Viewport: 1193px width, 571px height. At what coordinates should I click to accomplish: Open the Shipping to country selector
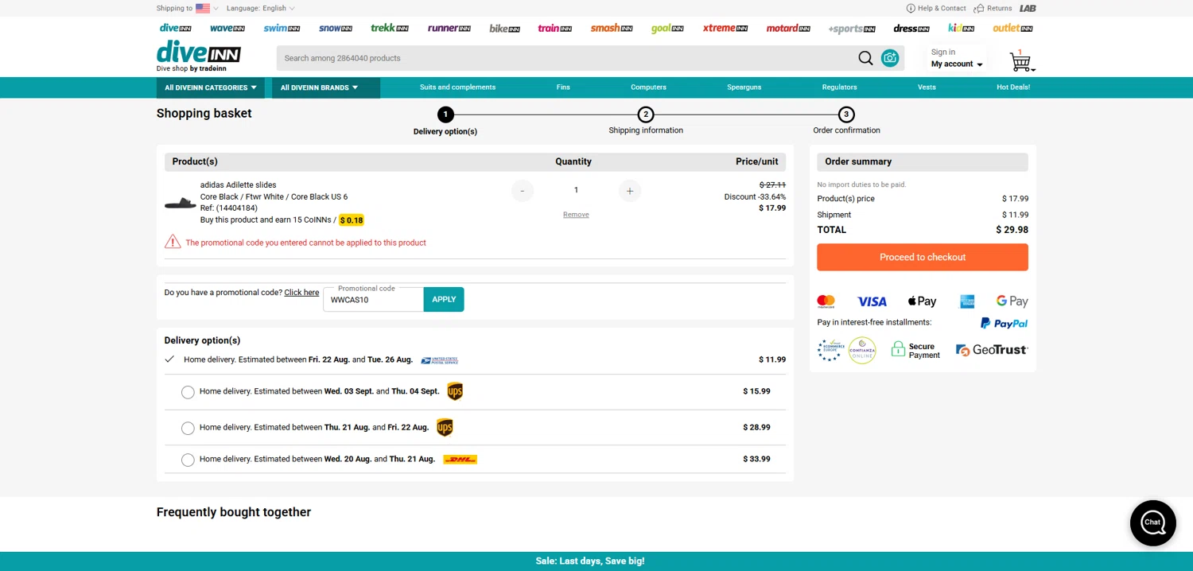[187, 8]
